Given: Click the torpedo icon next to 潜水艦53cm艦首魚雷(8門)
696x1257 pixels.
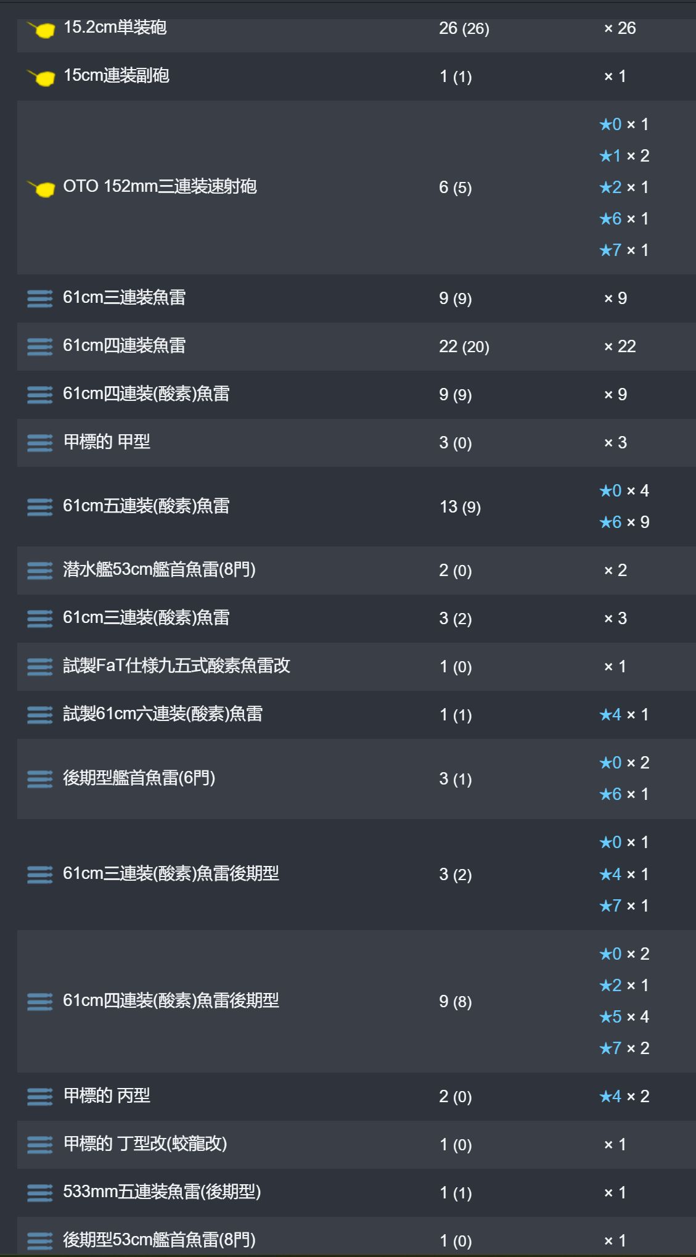Looking at the screenshot, I should pos(40,571).
